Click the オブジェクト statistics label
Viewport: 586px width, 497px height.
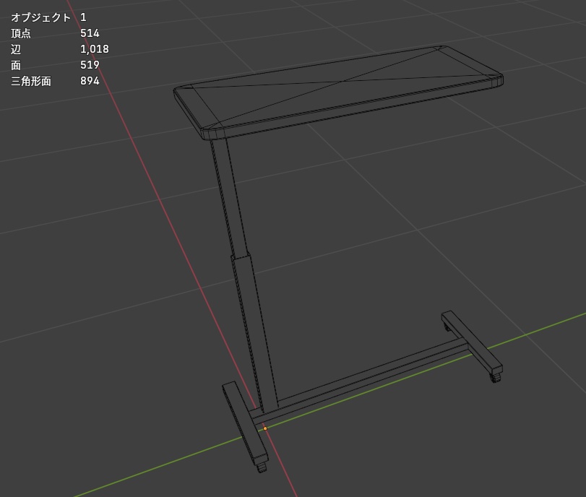(40, 17)
